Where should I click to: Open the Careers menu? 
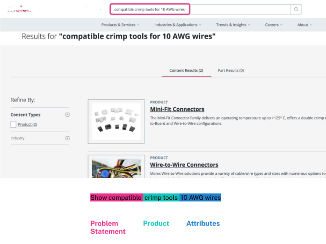[274, 25]
